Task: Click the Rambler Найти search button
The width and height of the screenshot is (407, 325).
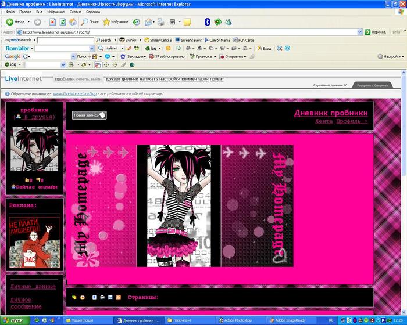Action: [108, 48]
